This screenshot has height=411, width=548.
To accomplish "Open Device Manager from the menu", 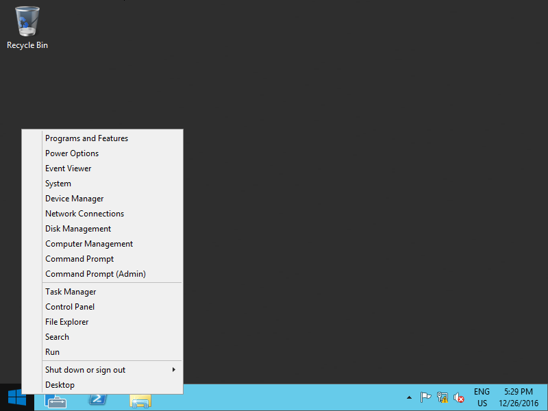I will coord(74,199).
